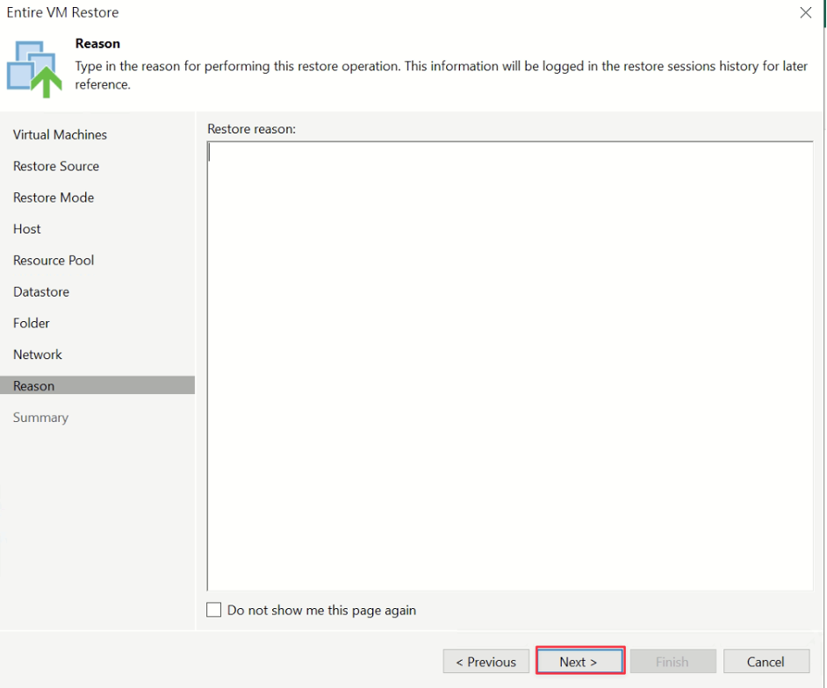Click the greyed-out Finish button
The width and height of the screenshot is (827, 688).
[673, 662]
